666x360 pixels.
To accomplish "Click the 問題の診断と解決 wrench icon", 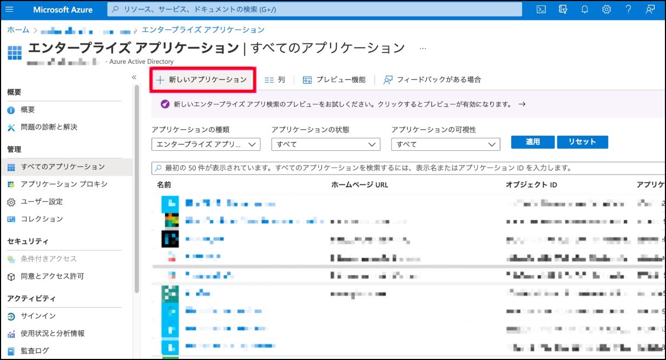I will [x=11, y=127].
